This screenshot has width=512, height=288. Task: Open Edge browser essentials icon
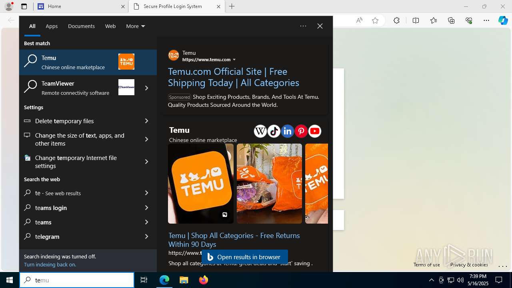click(x=469, y=20)
